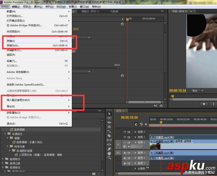This screenshot has height=176, width=217.
Task: Open program monitor sequence dropdown arrow
Action: pyautogui.click(x=191, y=11)
